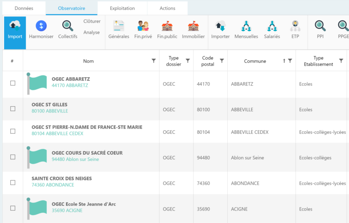
Task: Click the Commune cell ACIGNE
Action: (x=239, y=209)
